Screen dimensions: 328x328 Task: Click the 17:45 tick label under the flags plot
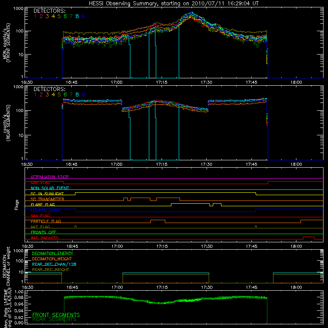pyautogui.click(x=251, y=246)
